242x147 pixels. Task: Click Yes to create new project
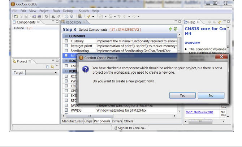[182, 95]
